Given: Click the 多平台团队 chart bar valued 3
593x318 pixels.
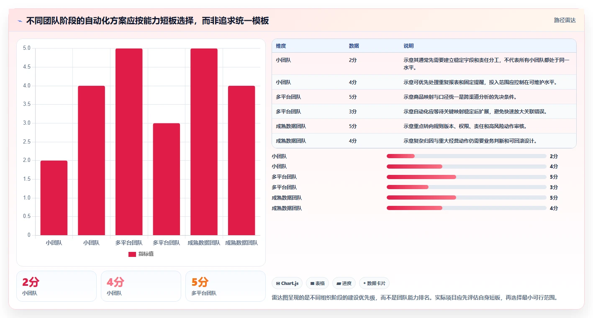Looking at the screenshot, I should click(167, 179).
